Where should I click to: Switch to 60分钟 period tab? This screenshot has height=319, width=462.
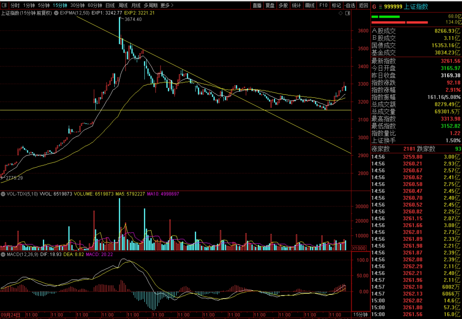tap(95, 5)
